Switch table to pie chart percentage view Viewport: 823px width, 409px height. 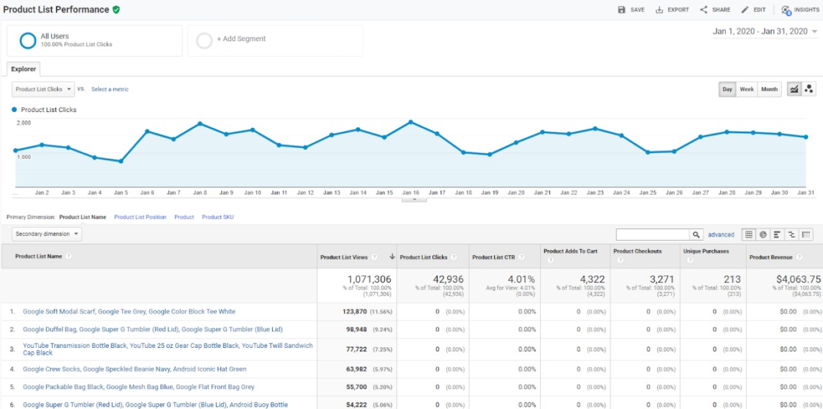point(763,235)
